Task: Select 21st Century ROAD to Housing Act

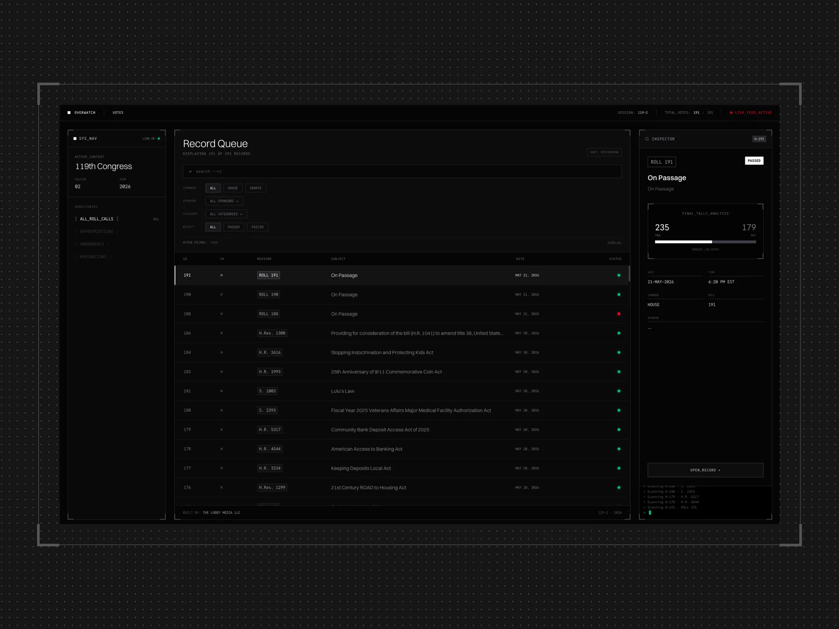Action: coord(402,488)
